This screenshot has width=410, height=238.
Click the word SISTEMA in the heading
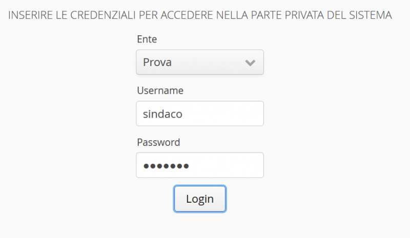click(371, 15)
